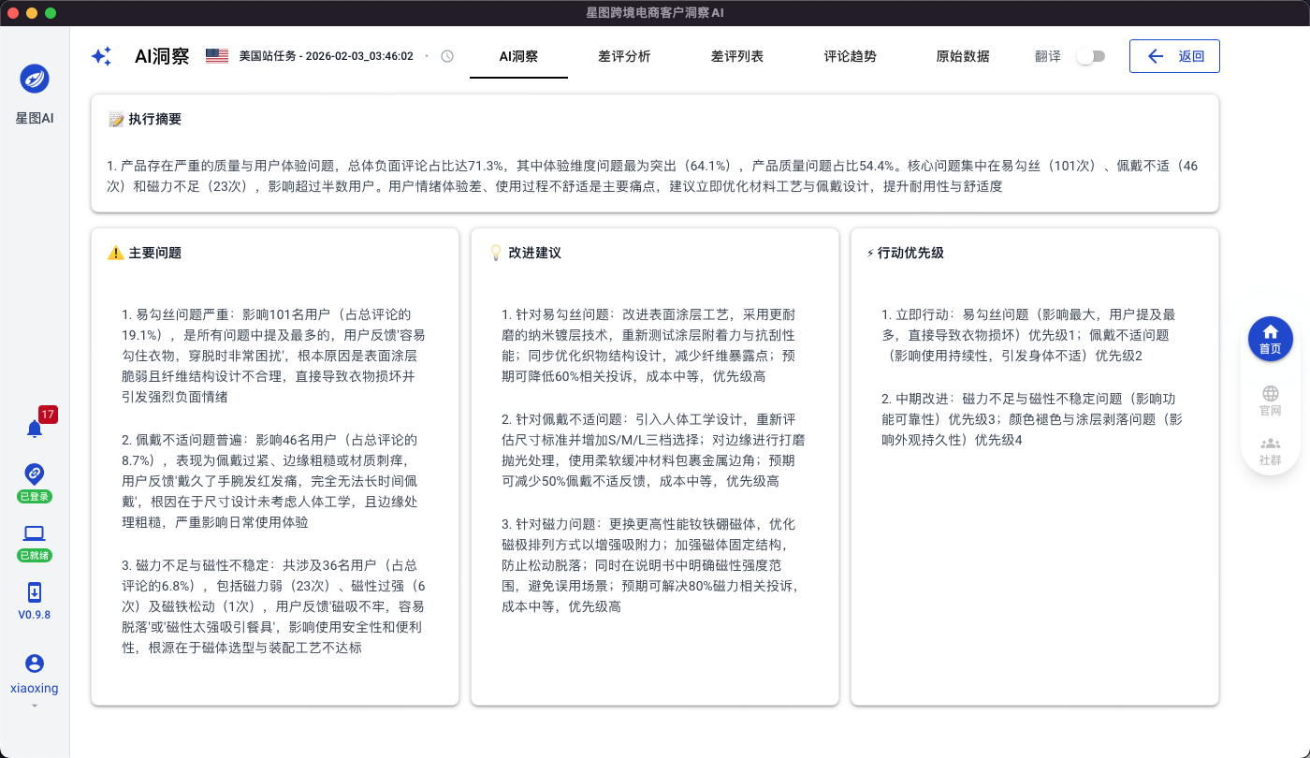1310x758 pixels.
Task: Toggle the 翻译 switch
Action: tap(1090, 56)
